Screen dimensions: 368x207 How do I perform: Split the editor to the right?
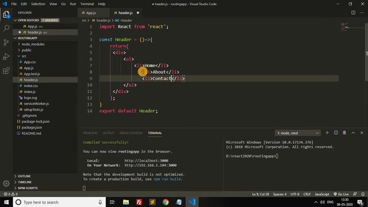(353, 13)
